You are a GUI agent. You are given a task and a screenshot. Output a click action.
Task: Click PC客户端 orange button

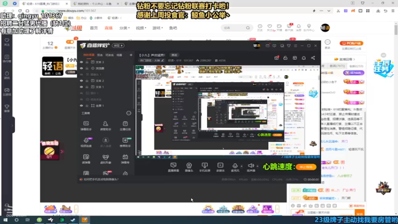tap(351, 43)
